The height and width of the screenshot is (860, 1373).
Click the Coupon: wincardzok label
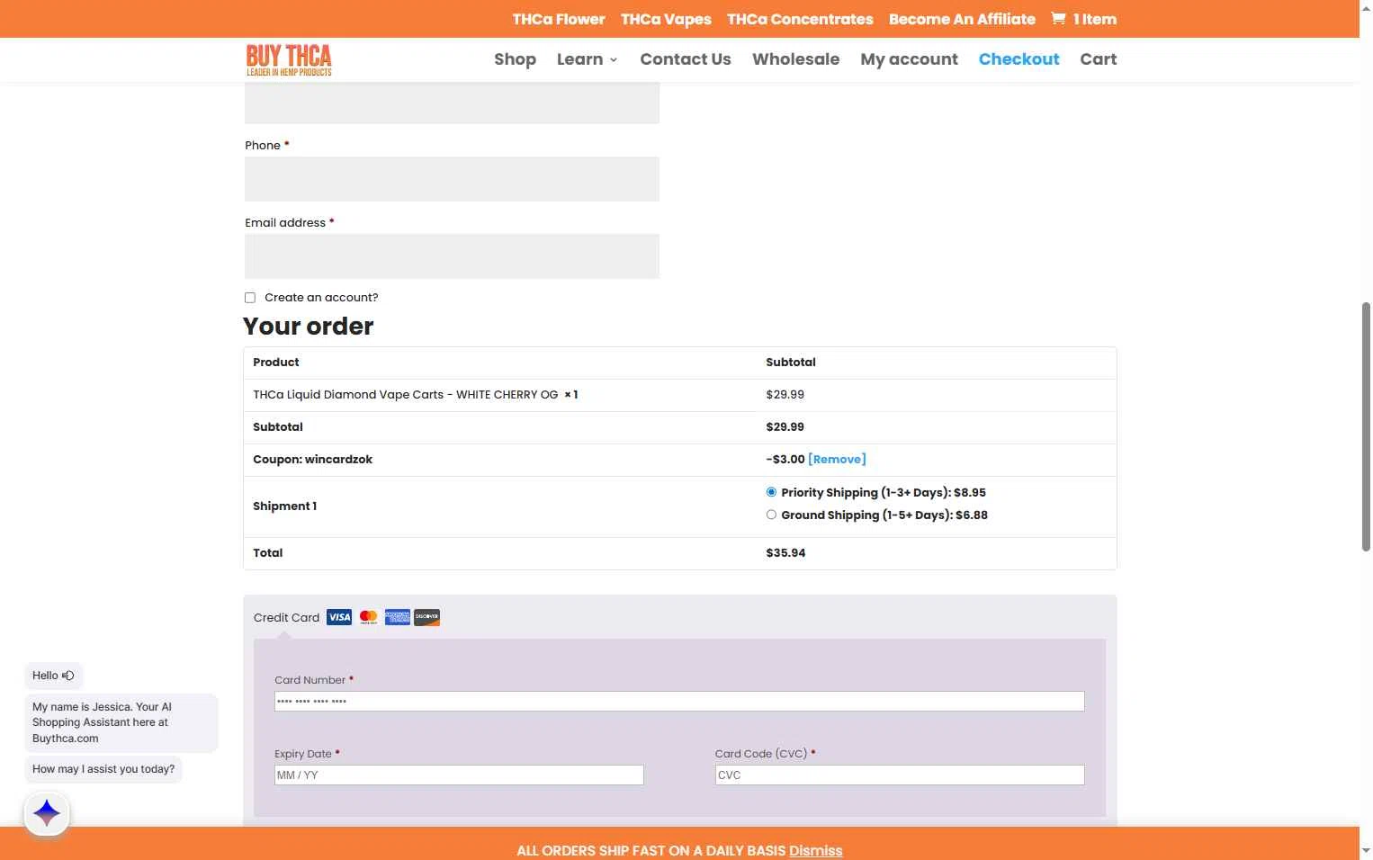point(312,459)
